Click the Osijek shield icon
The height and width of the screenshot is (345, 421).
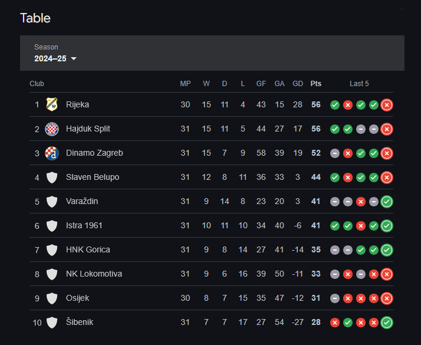point(52,298)
